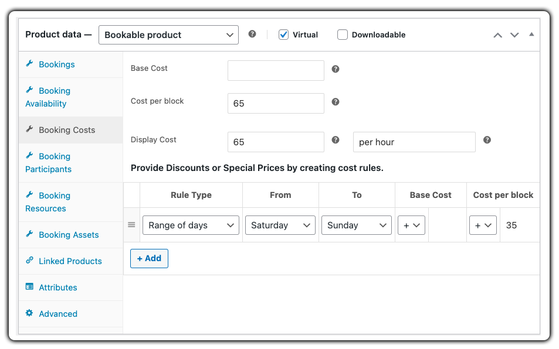Open the Booking Availability tab
559x349 pixels.
70,97
